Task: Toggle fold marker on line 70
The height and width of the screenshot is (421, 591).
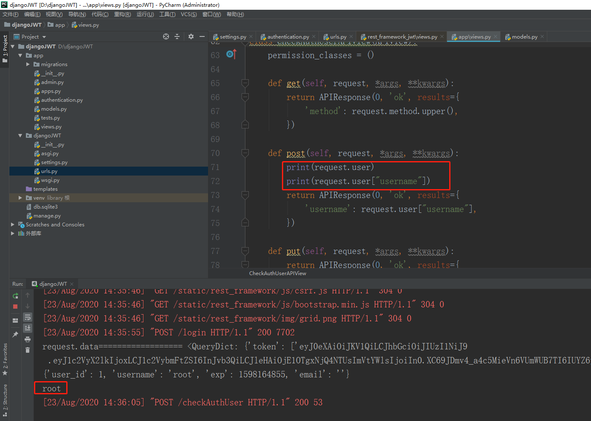Action: pos(245,153)
